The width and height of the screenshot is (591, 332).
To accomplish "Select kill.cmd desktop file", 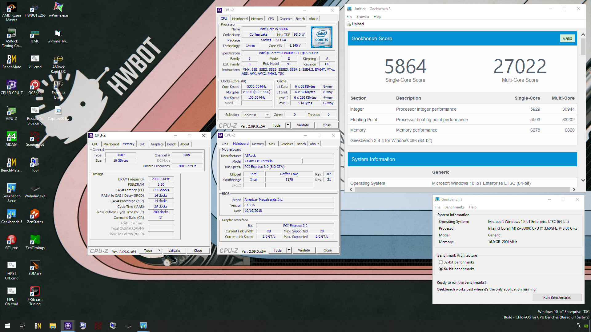I will point(35,61).
